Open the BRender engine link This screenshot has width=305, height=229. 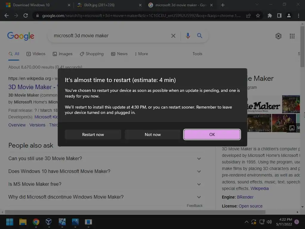[x=245, y=197]
